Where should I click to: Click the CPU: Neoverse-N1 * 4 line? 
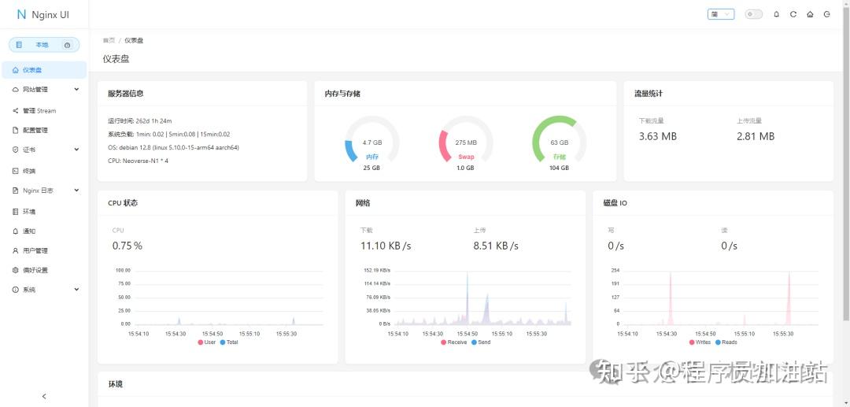[139, 161]
